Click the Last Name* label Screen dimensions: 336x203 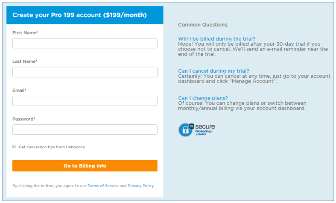25,61
